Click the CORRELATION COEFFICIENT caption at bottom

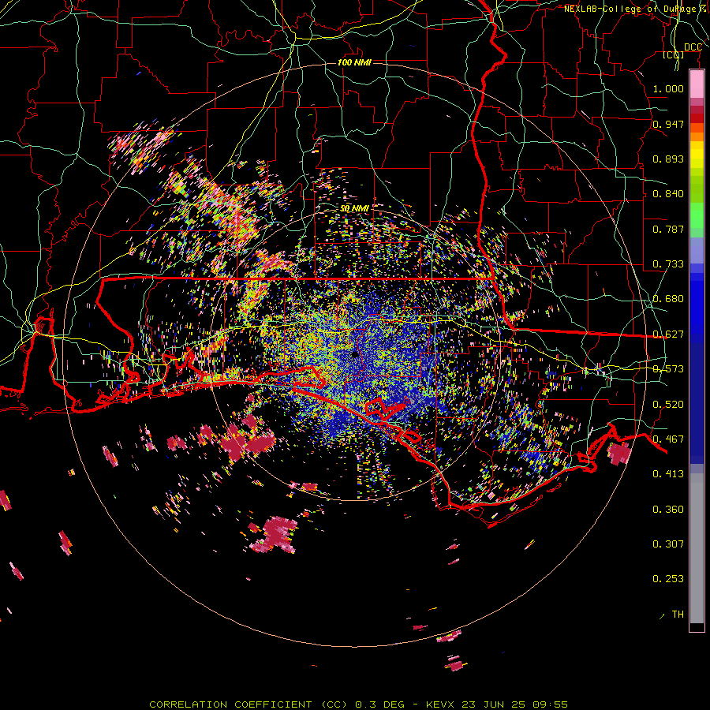[359, 704]
